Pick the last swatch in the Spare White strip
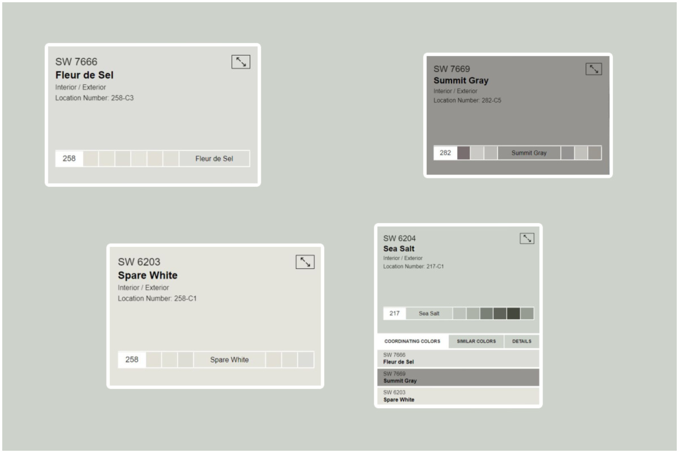Image resolution: width=679 pixels, height=453 pixels. [306, 360]
